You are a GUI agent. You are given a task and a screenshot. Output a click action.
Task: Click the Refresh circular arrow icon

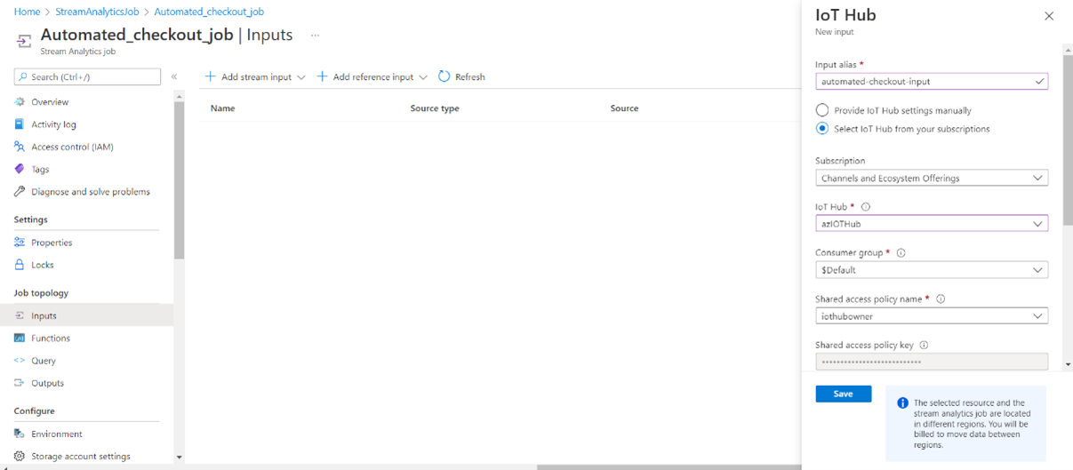coord(444,76)
